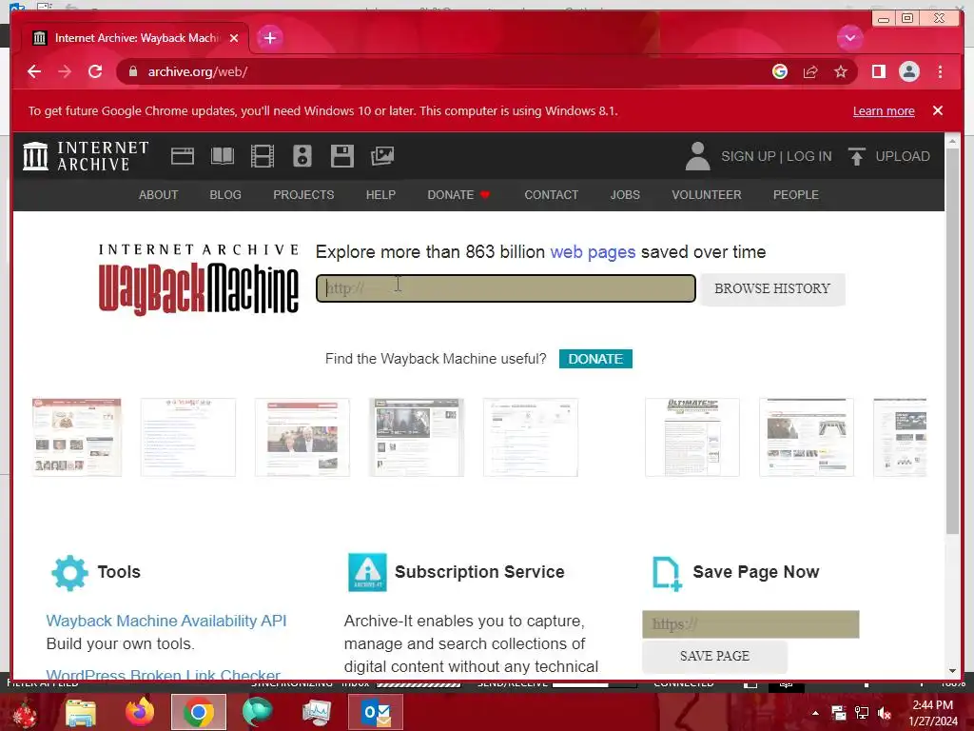974x731 pixels.
Task: Click the Archive-It subscription service icon
Action: pos(367,572)
